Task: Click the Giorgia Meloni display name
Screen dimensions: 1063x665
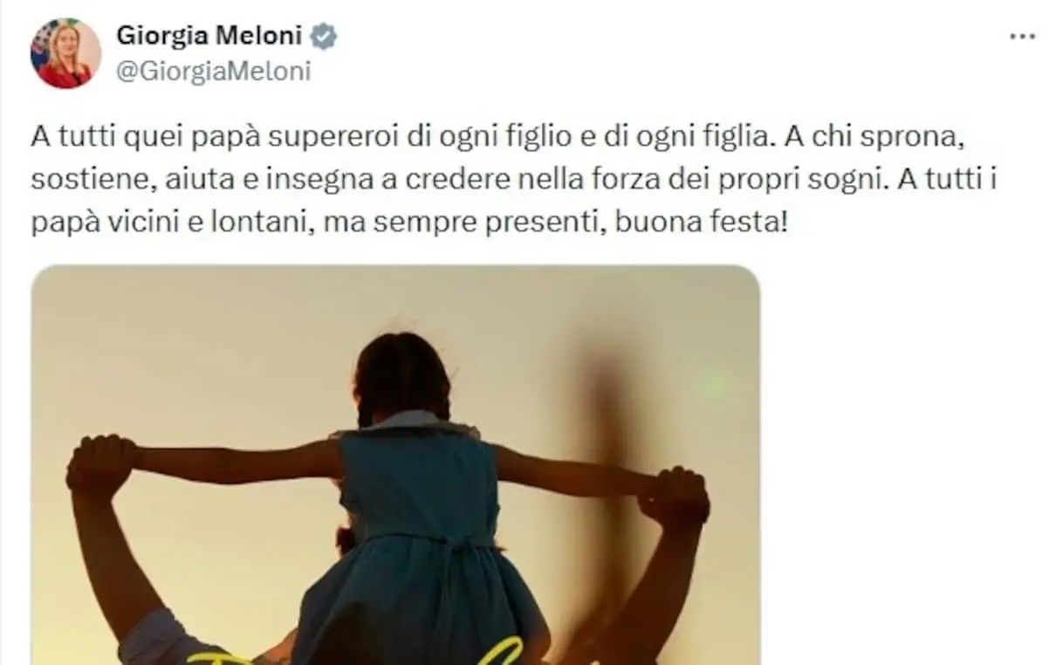Action: point(210,36)
